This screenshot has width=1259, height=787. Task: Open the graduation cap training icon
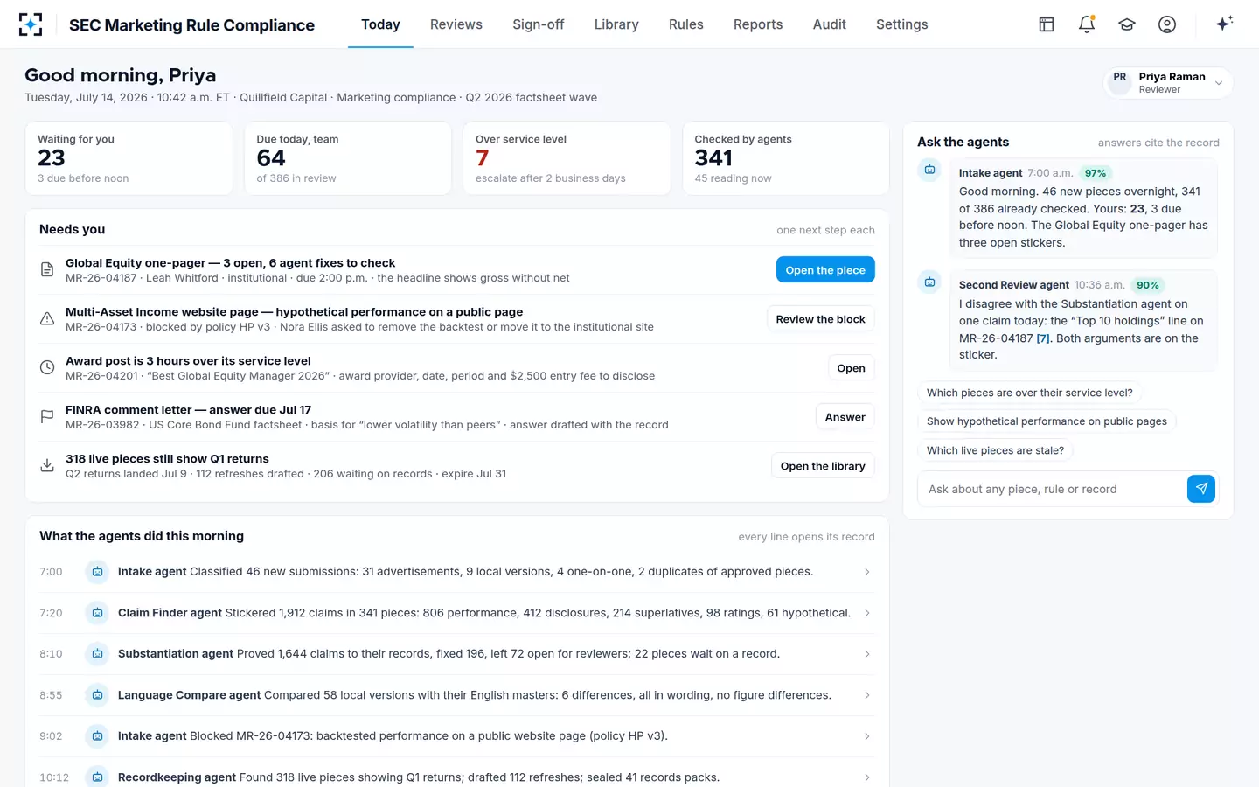(x=1127, y=24)
